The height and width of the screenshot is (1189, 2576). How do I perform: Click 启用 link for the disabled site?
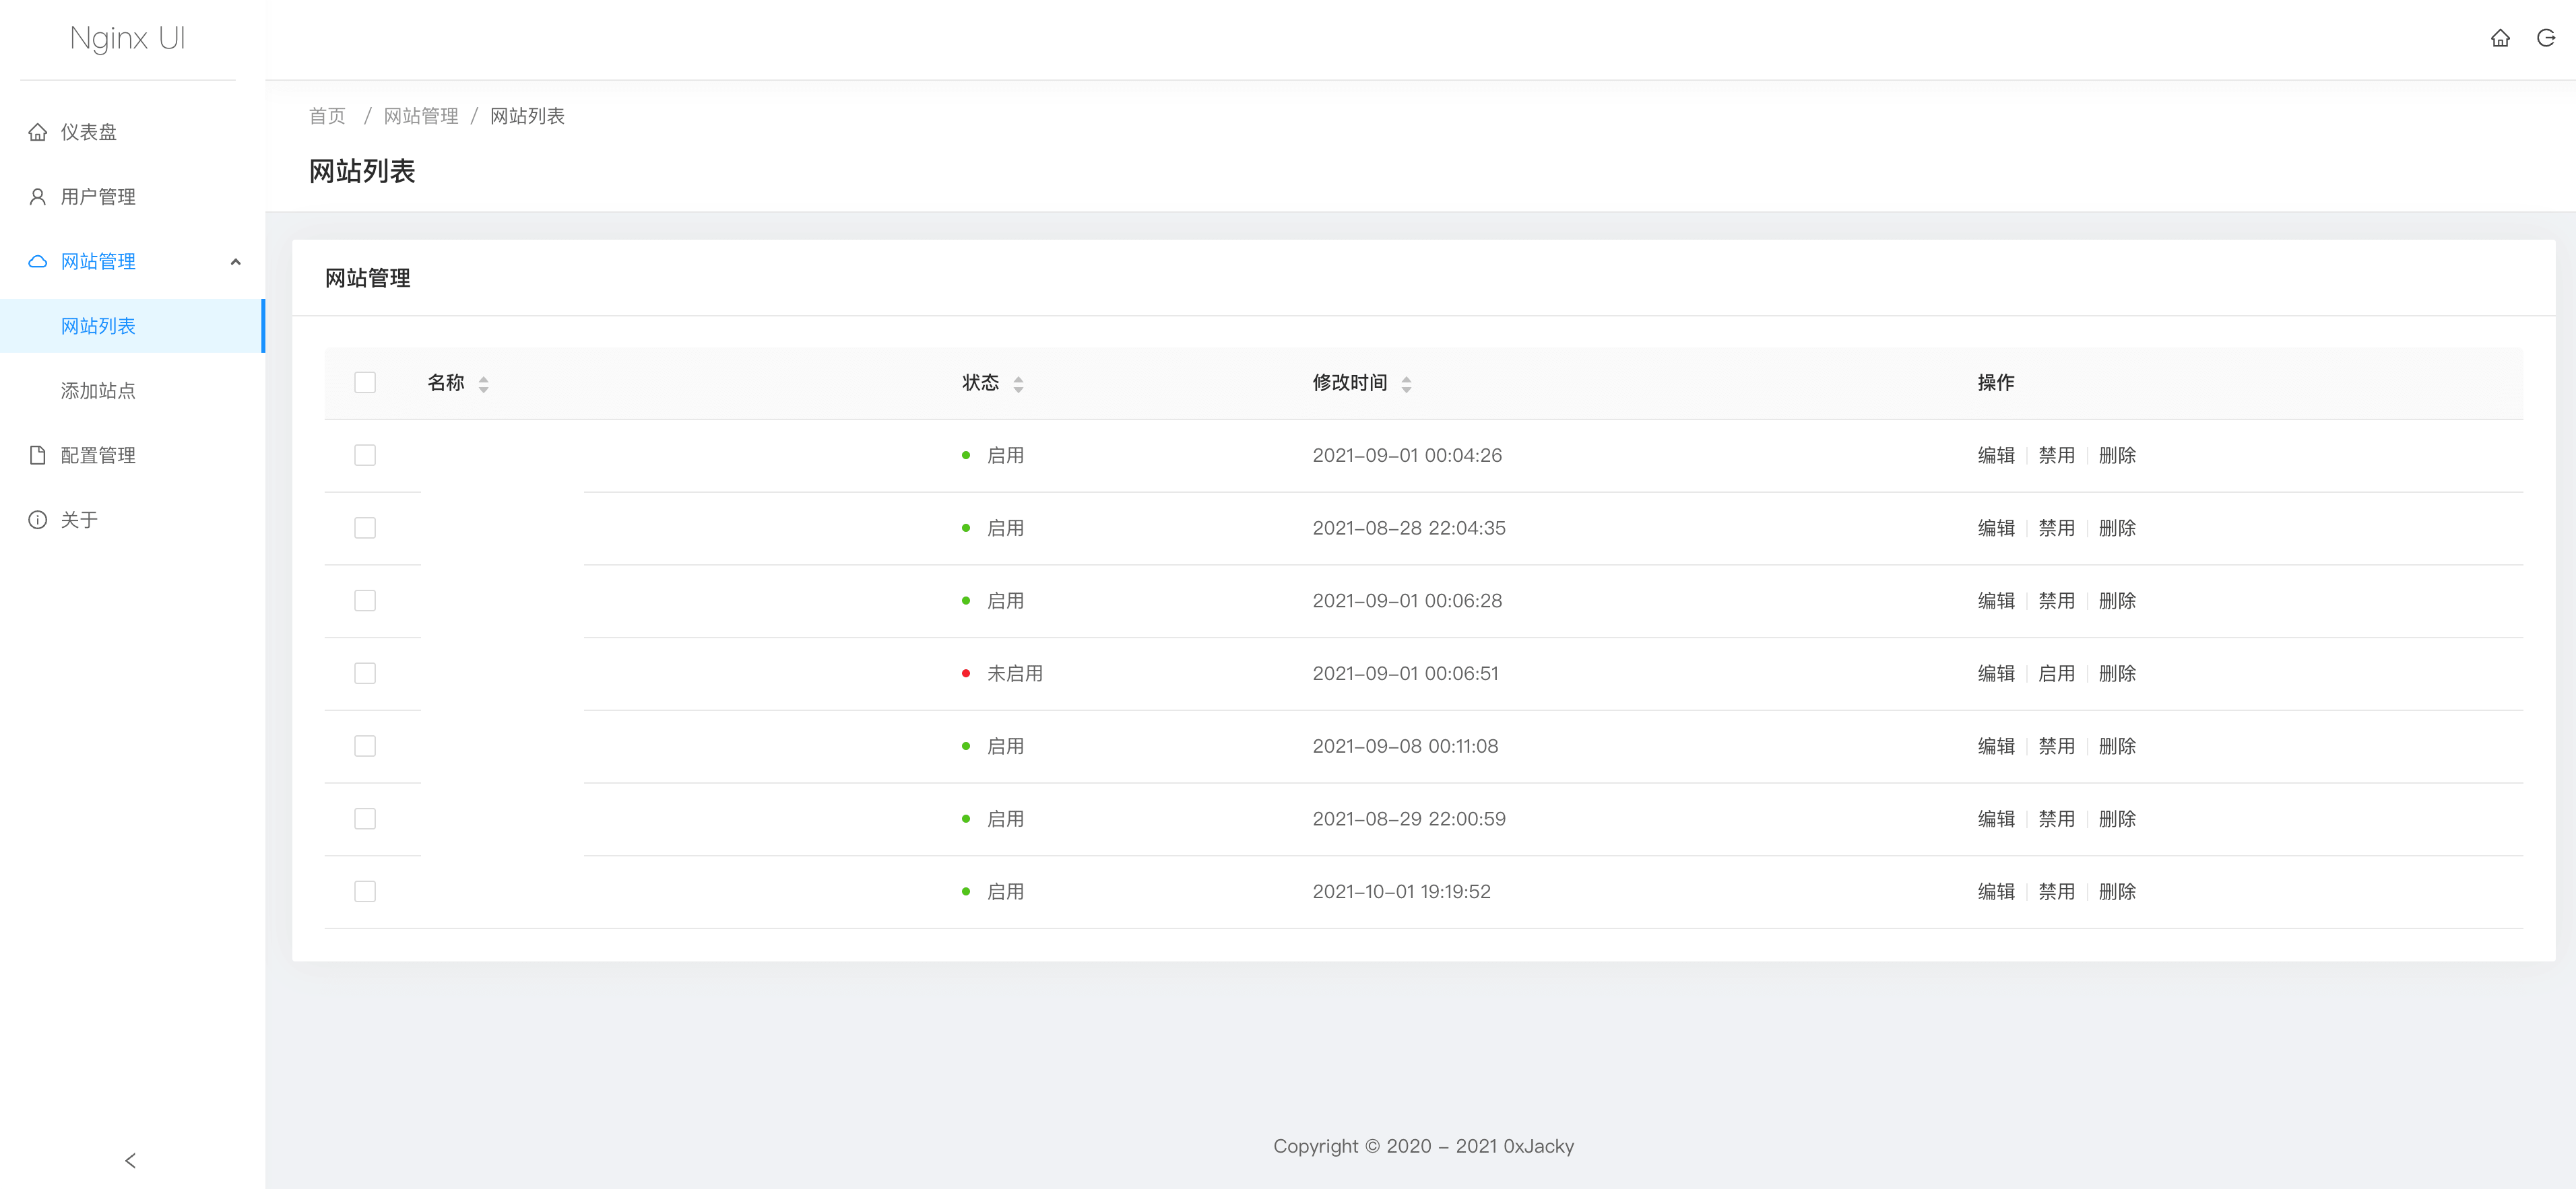tap(2056, 673)
